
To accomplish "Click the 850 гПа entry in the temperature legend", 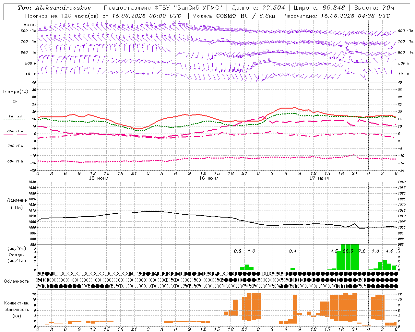I will point(15,131).
